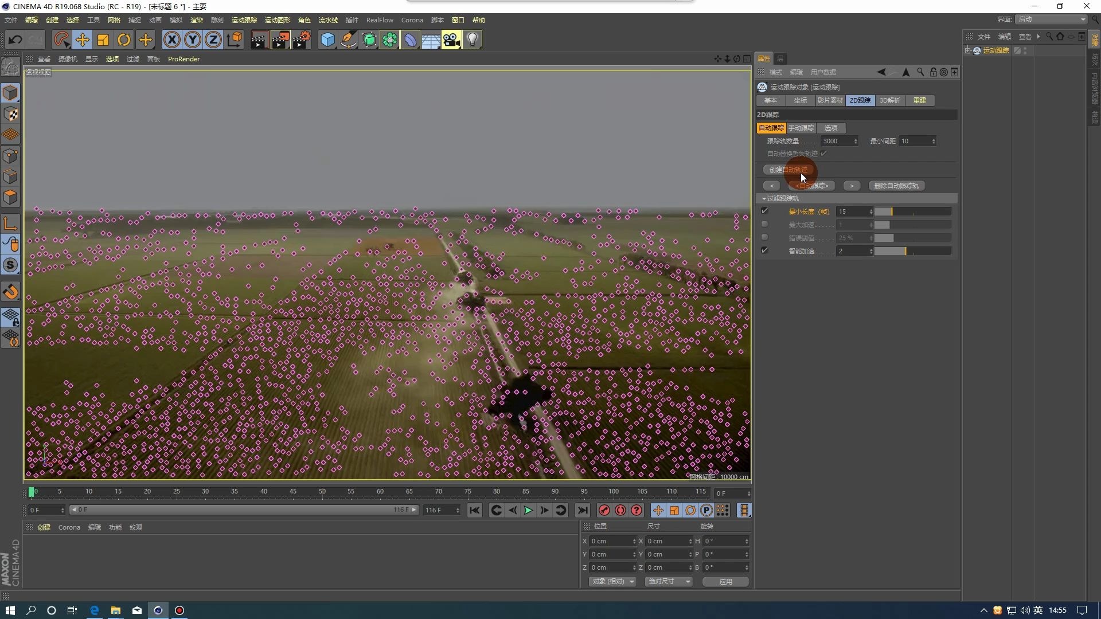Click the 创建自动轨迹 button
Image resolution: width=1101 pixels, height=619 pixels.
click(x=788, y=170)
